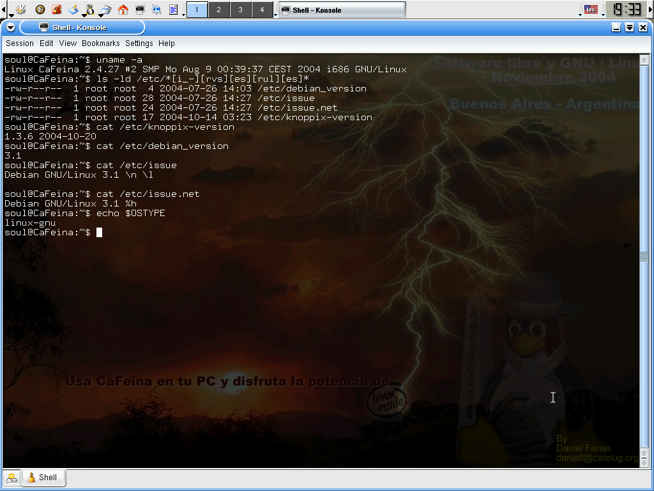This screenshot has height=491, width=654.
Task: Click the 'echo $OSTYPE' command line
Action: [85, 214]
